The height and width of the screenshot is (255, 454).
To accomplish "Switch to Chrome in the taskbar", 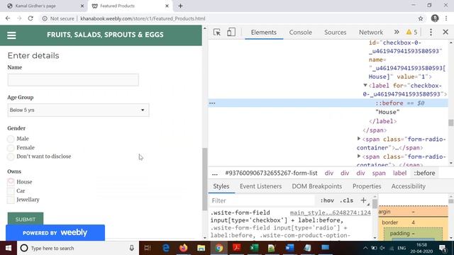I will click(219, 248).
